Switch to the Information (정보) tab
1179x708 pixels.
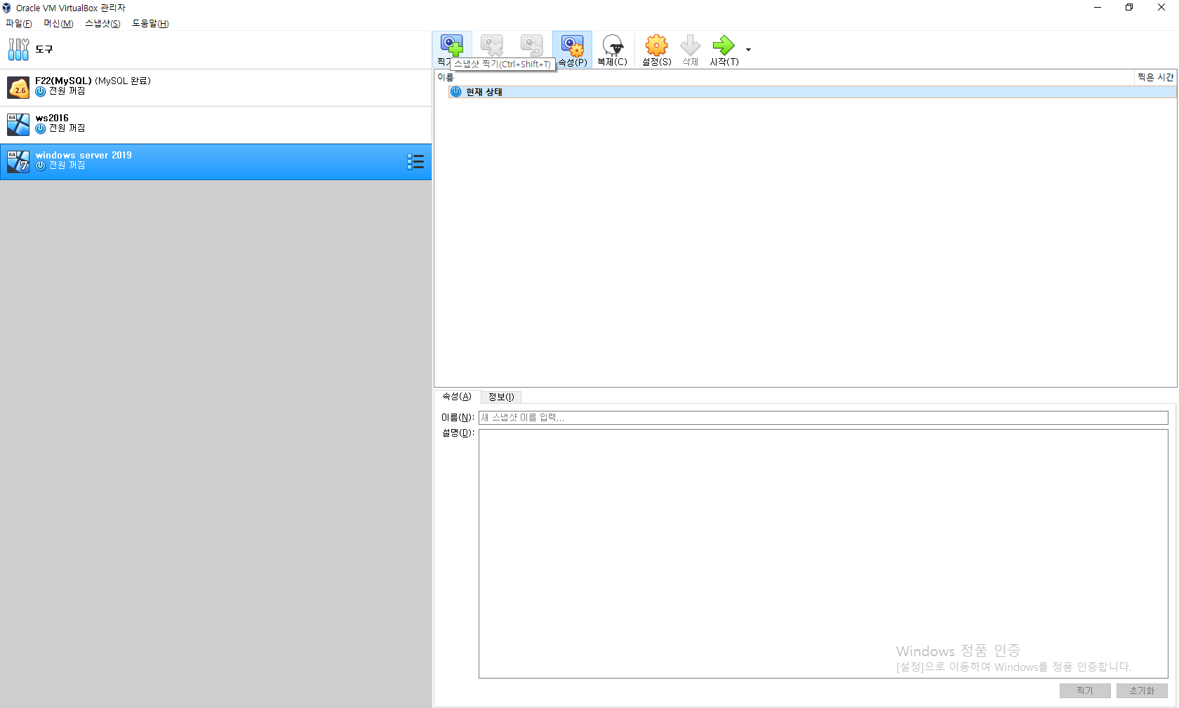click(501, 397)
